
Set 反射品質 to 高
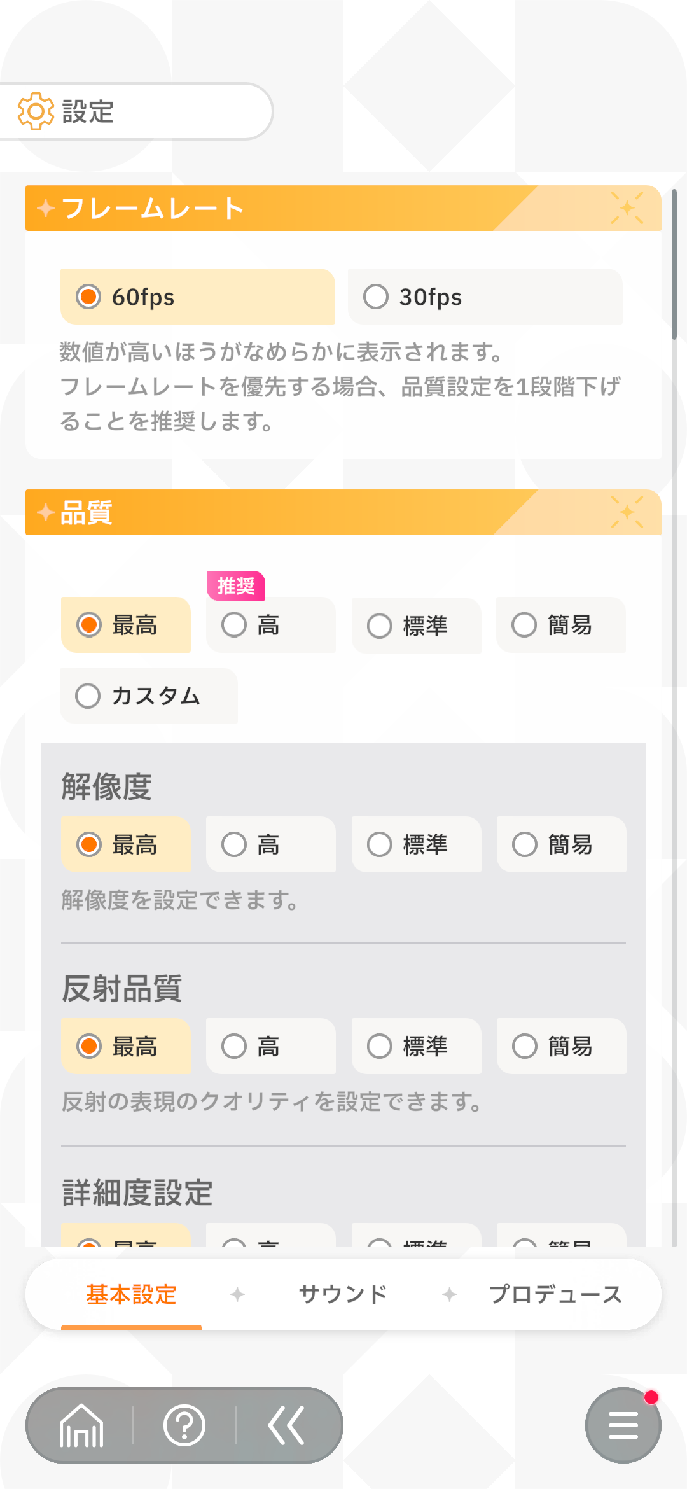click(x=270, y=1046)
